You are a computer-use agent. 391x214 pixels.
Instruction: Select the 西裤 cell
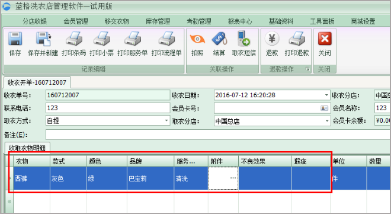tap(31, 178)
